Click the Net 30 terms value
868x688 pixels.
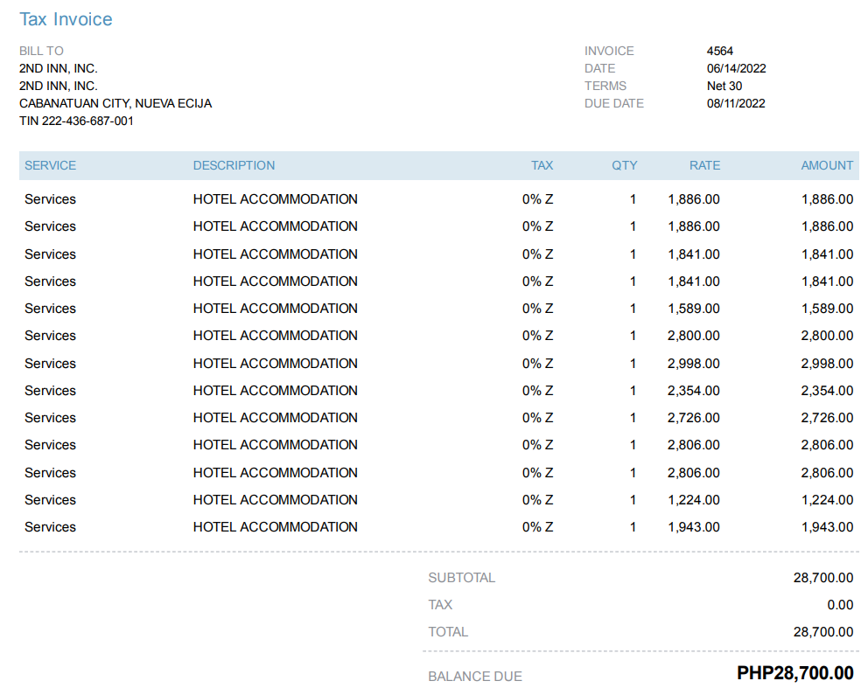pyautogui.click(x=724, y=87)
